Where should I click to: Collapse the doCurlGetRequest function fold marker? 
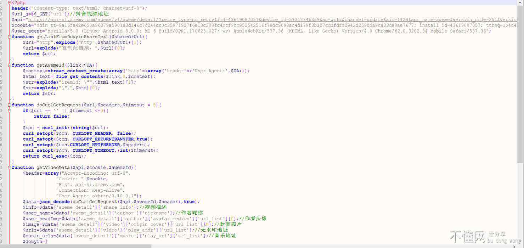coord(9,105)
